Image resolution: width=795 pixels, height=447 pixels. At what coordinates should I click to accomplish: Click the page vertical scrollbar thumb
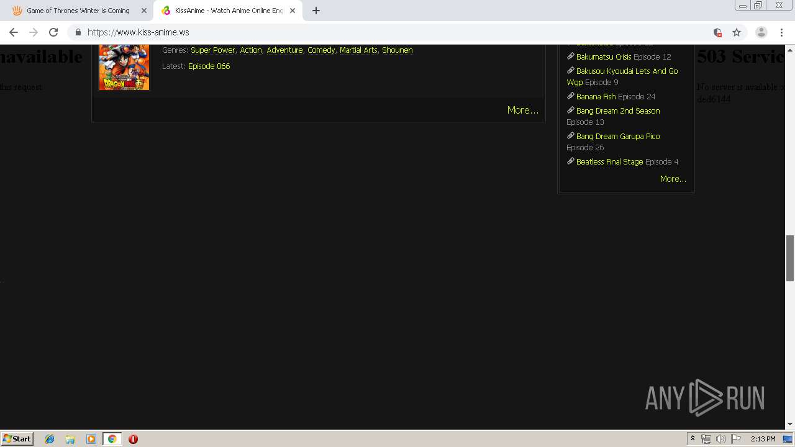click(790, 258)
